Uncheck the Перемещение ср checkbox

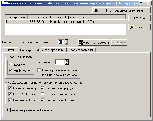(x=10, y=88)
